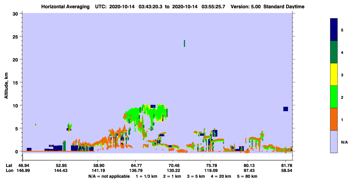359x184 pixels.
Task: Click the 'Lat' row label
Action: tap(9, 166)
